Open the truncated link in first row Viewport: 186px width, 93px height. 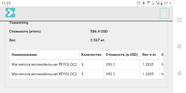tap(162, 64)
